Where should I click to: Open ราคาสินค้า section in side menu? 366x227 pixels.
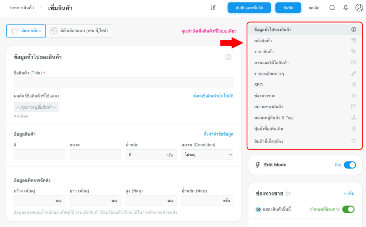coord(264,52)
